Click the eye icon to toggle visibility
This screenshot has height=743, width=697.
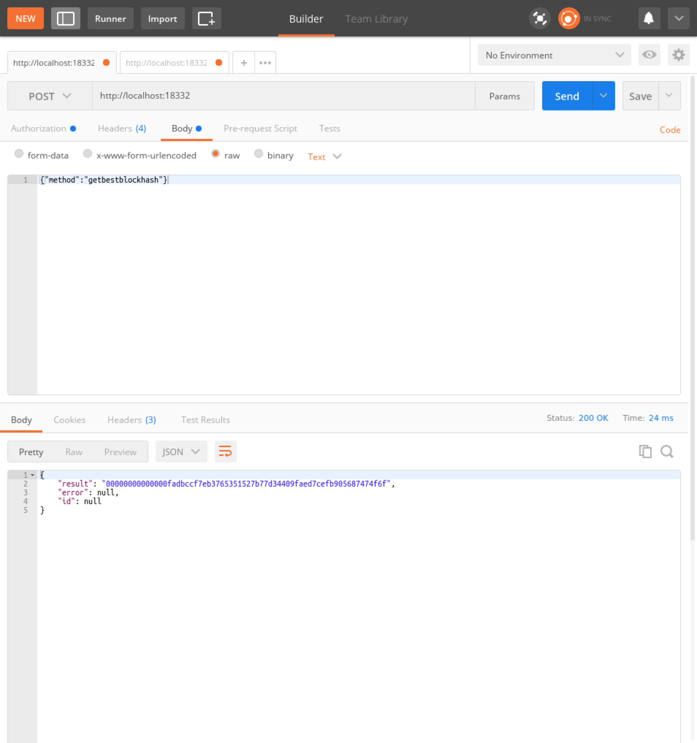(x=649, y=55)
